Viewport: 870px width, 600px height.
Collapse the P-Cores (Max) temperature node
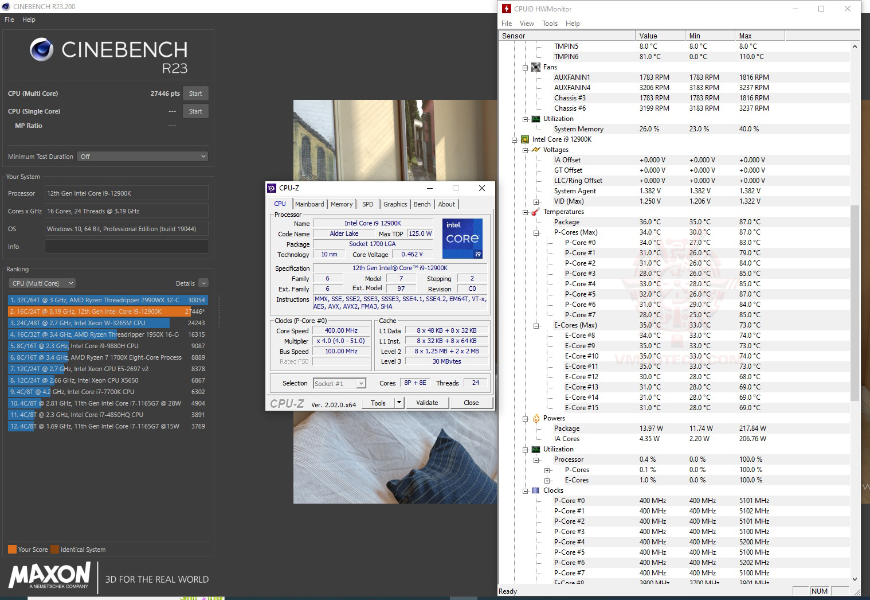pos(536,233)
